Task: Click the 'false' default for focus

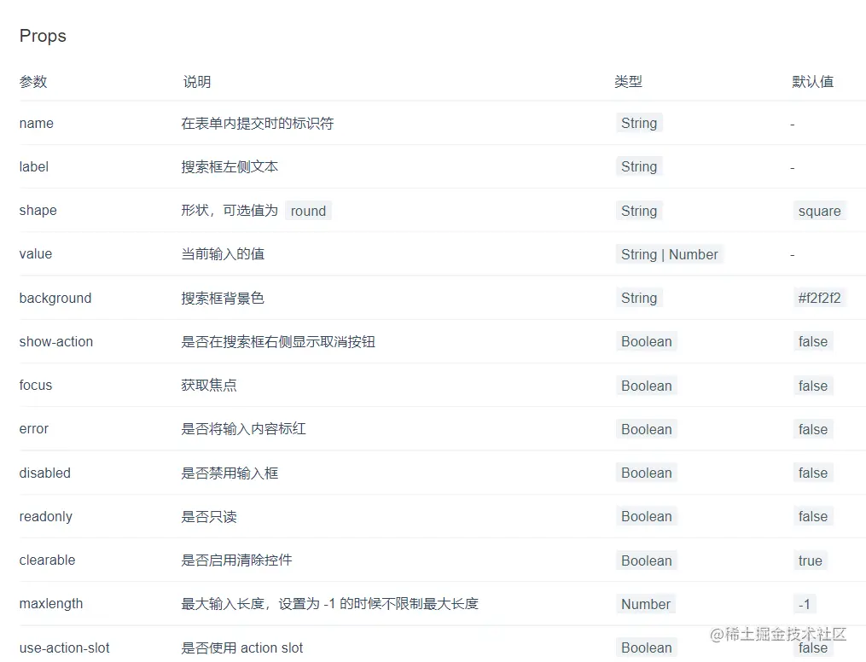Action: tap(813, 386)
